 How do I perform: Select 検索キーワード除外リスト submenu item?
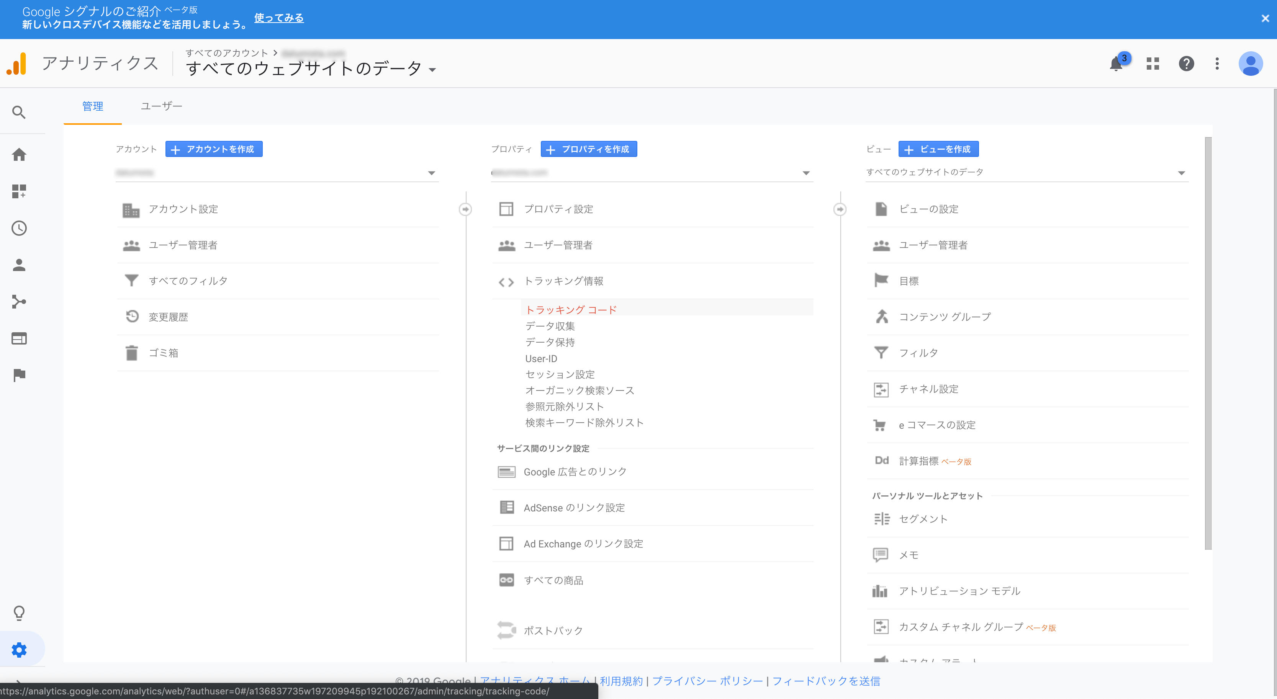click(584, 423)
